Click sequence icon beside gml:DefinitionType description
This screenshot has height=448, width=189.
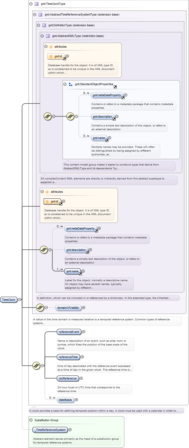44,250
